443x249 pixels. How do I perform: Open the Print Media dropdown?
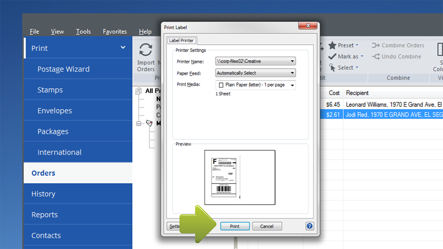256,85
